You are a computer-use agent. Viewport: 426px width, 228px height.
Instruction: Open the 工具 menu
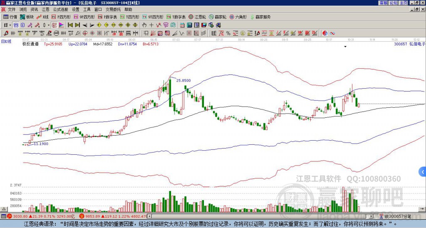[x=87, y=10]
